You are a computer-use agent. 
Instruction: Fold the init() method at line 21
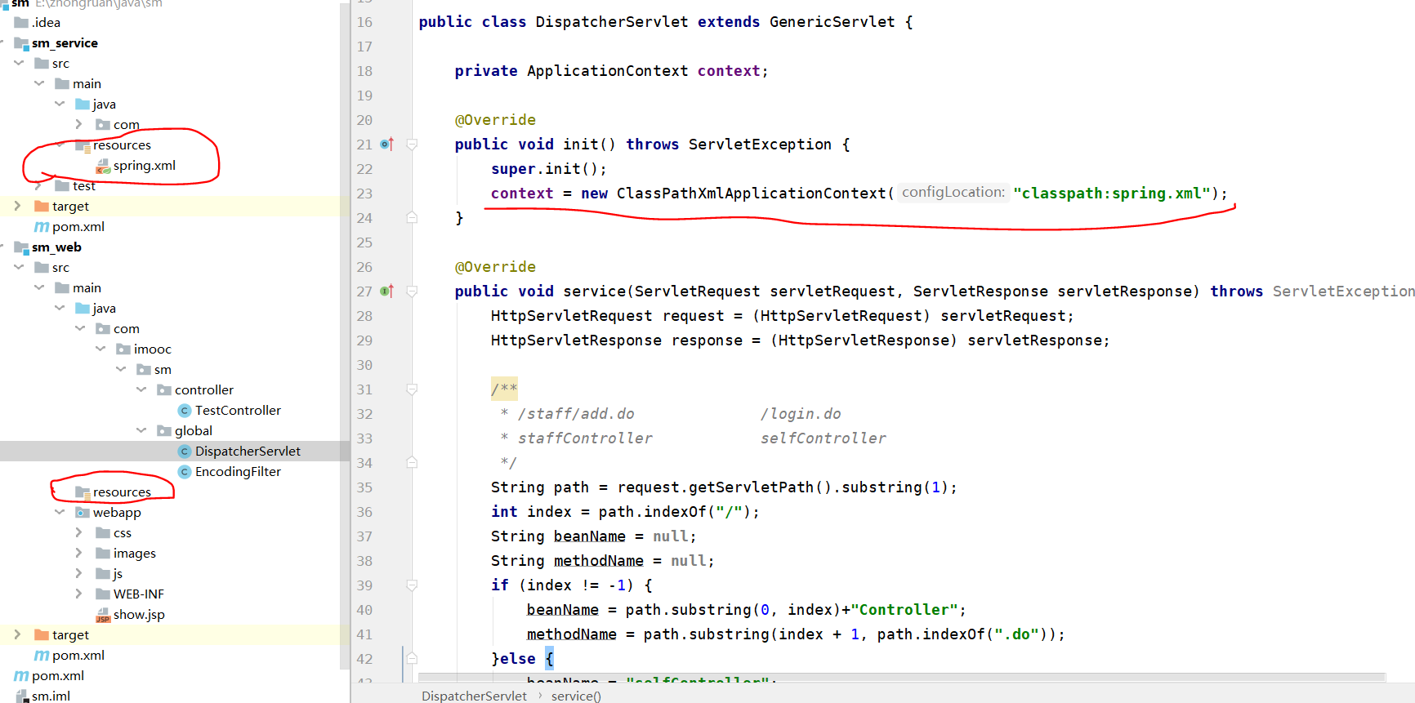pos(412,145)
